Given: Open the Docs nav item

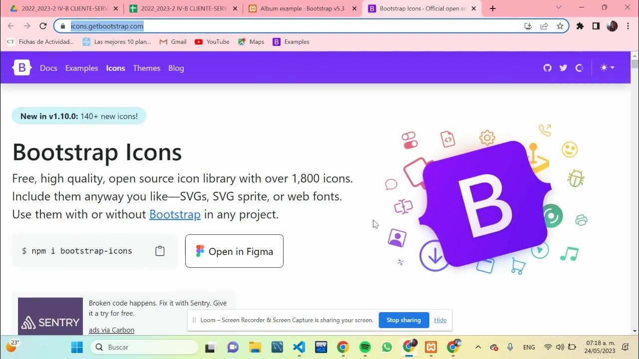Looking at the screenshot, I should click(48, 68).
